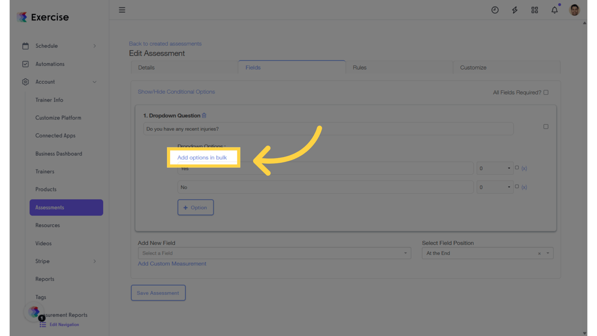This screenshot has width=597, height=336.
Task: Open the history clock icon in top bar
Action: coord(495,10)
